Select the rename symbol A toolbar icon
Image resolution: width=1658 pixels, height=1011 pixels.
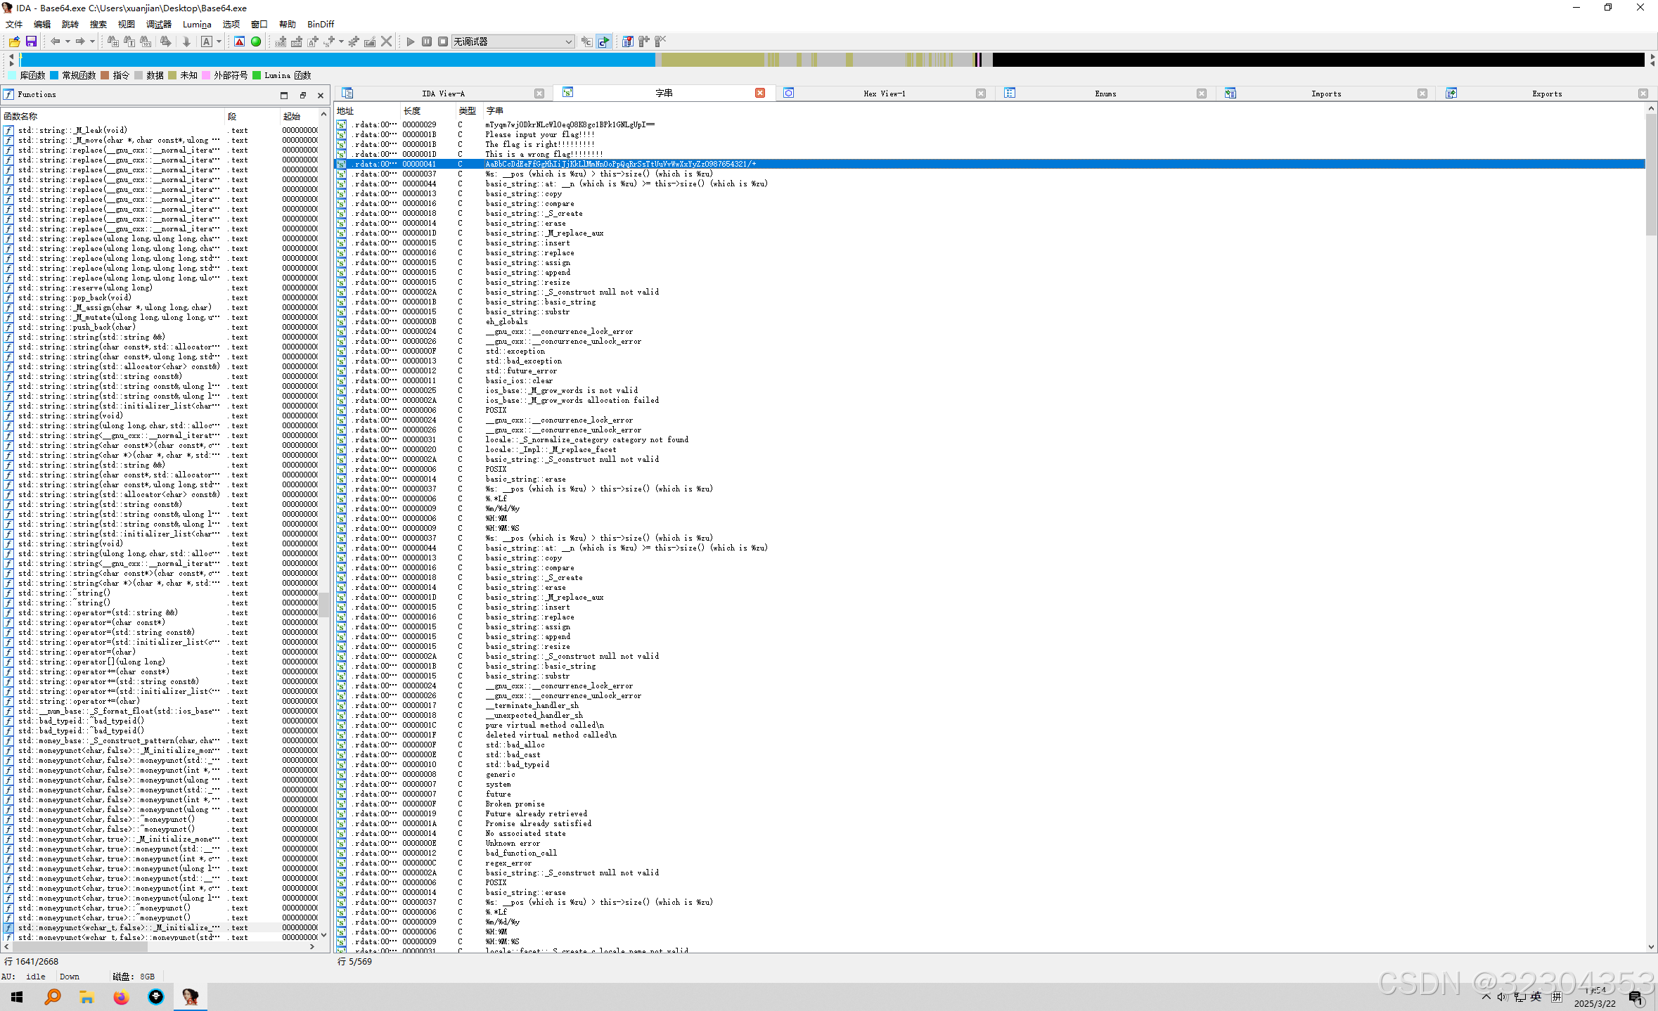pyautogui.click(x=207, y=41)
